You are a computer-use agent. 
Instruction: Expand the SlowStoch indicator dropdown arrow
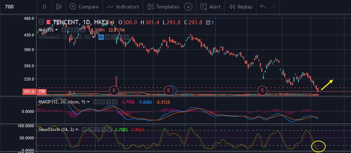[x=77, y=129]
